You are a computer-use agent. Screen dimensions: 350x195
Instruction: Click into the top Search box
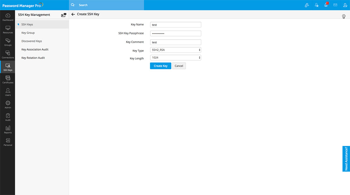click(x=107, y=5)
